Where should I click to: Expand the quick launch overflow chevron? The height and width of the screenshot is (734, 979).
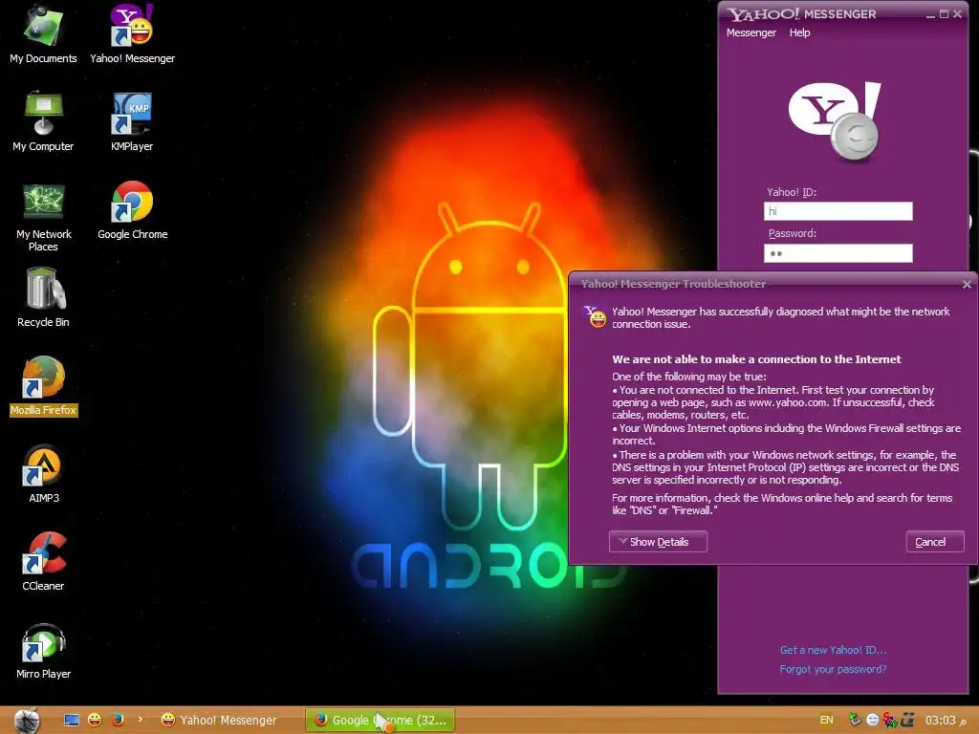pos(140,720)
